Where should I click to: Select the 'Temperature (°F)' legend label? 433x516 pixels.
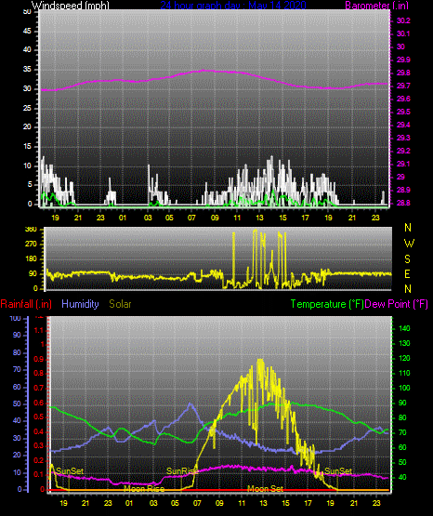327,304
